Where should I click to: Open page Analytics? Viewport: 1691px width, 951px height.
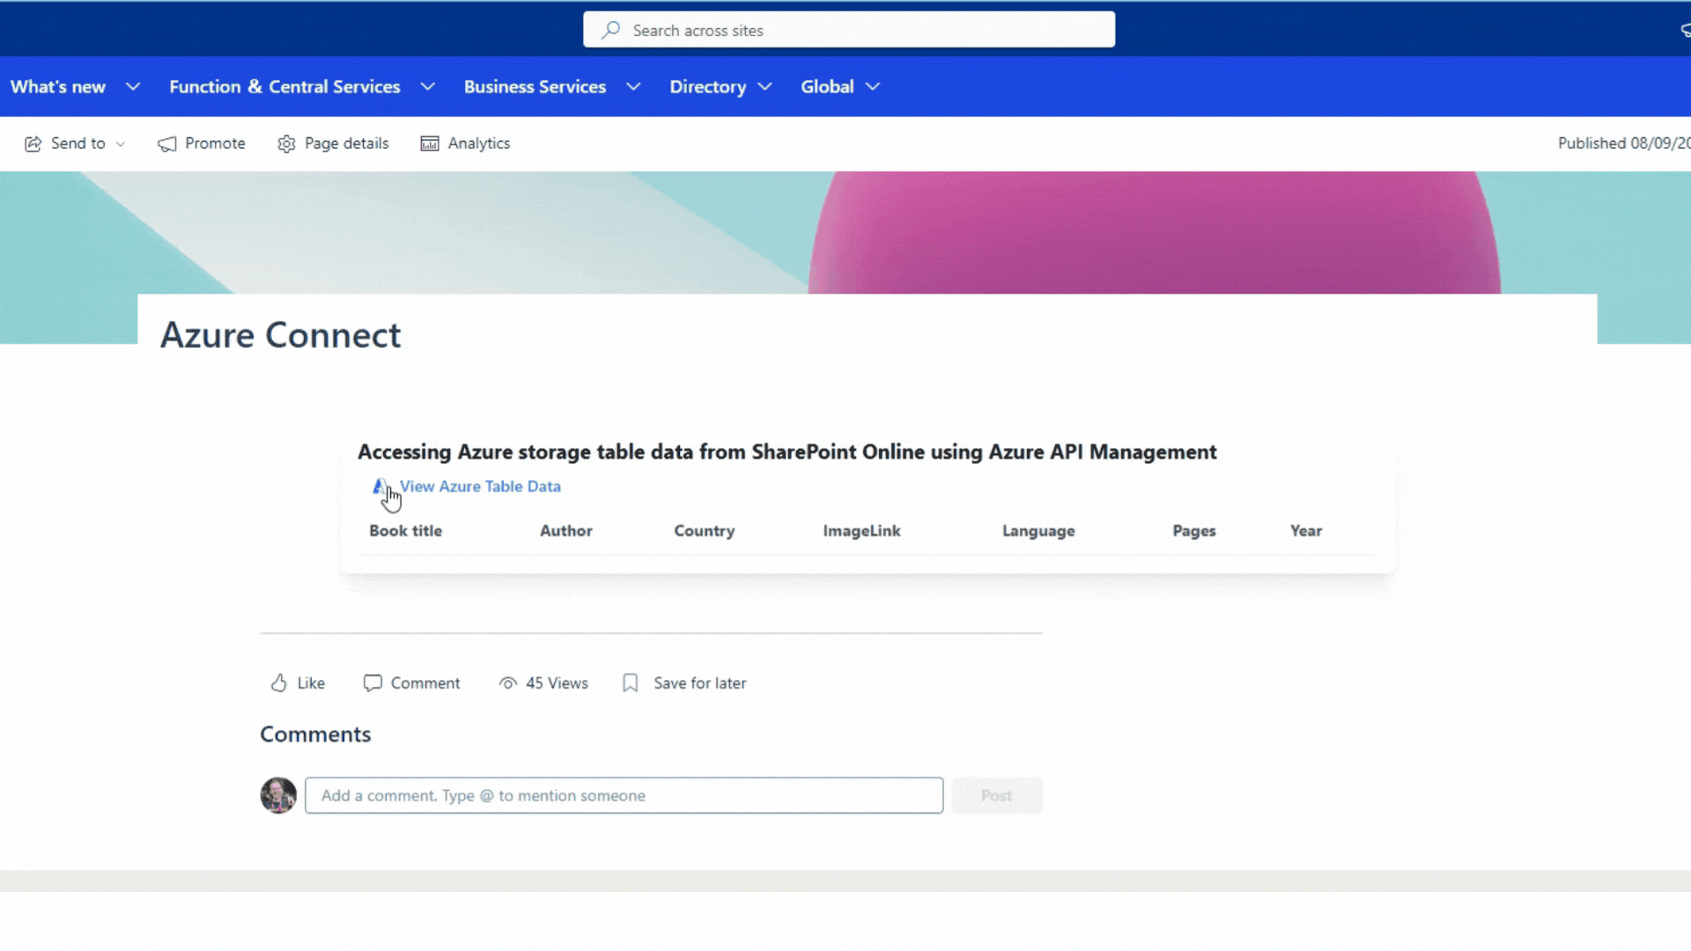click(x=478, y=144)
